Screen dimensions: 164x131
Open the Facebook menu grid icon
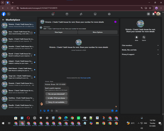coord(148,14)
